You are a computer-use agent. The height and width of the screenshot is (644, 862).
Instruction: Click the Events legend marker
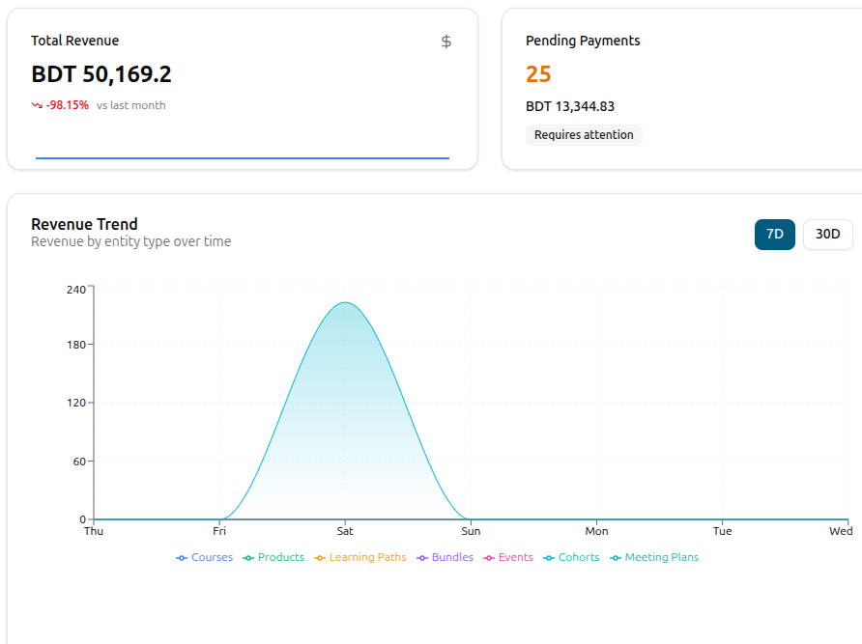489,558
